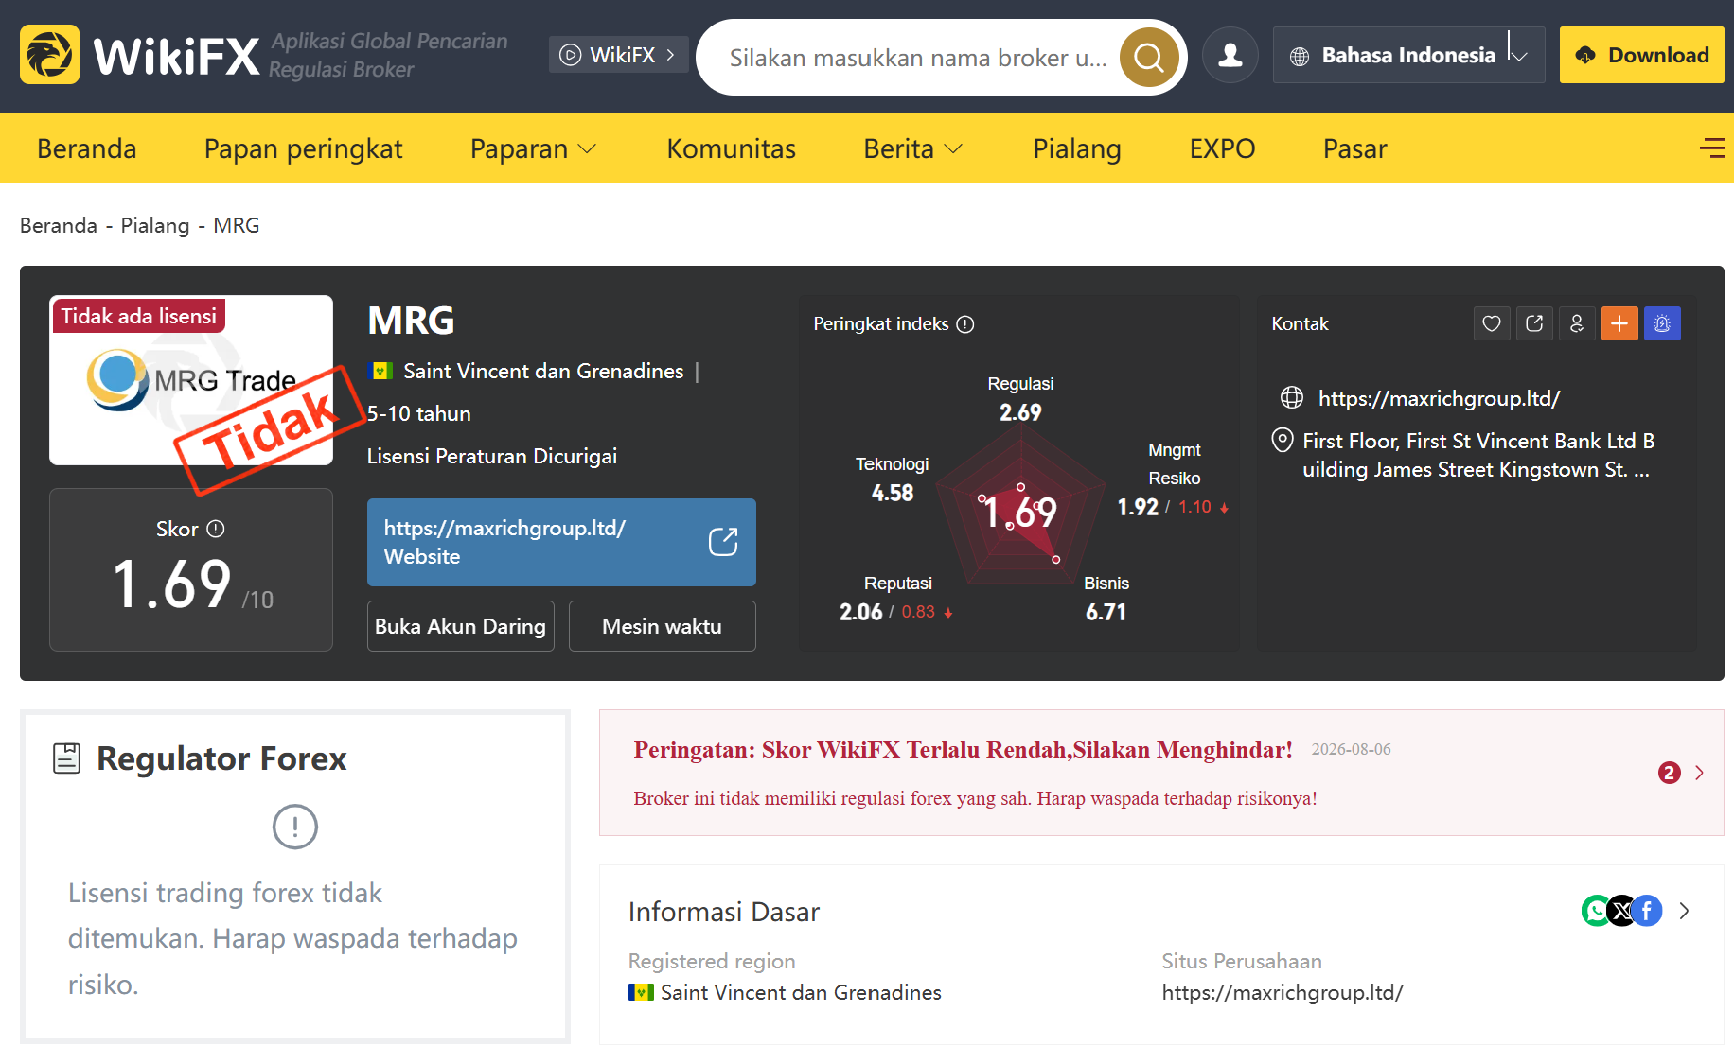The height and width of the screenshot is (1063, 1734).
Task: Expand the Informasi Dasar chevron arrow
Action: [1685, 911]
